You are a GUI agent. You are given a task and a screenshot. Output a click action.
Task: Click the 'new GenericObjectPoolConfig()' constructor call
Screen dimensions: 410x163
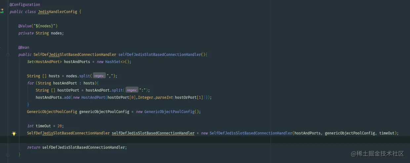(x=168, y=112)
